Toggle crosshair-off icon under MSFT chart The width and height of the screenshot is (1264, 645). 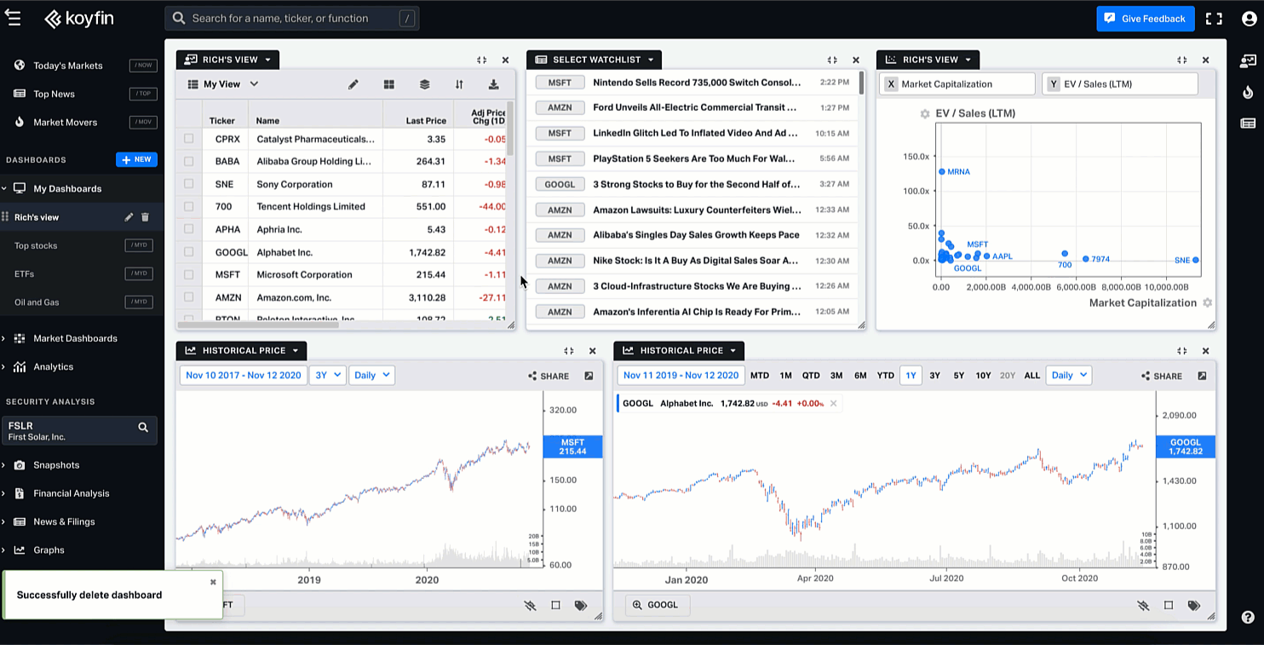click(530, 606)
